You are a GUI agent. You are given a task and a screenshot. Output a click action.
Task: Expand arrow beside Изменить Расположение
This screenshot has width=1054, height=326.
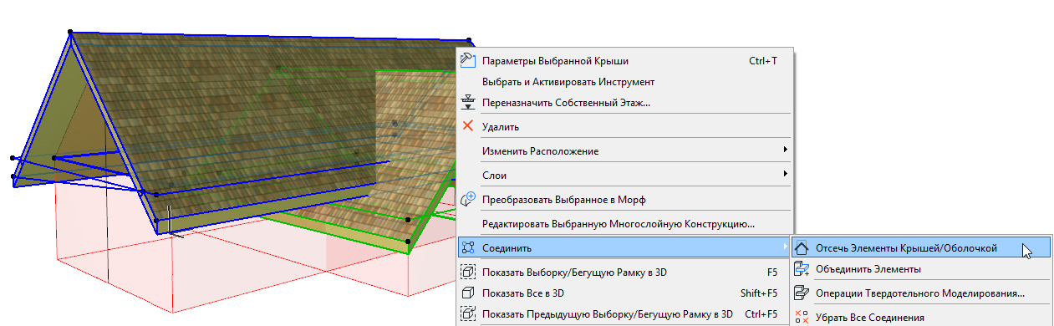pyautogui.click(x=785, y=150)
